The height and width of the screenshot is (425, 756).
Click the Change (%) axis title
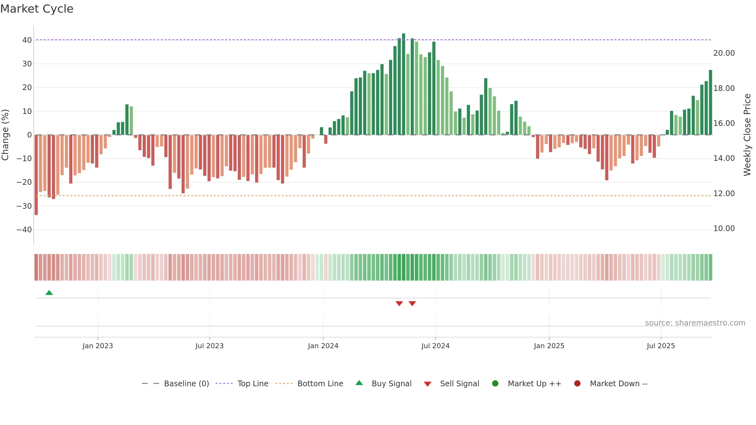point(5,135)
